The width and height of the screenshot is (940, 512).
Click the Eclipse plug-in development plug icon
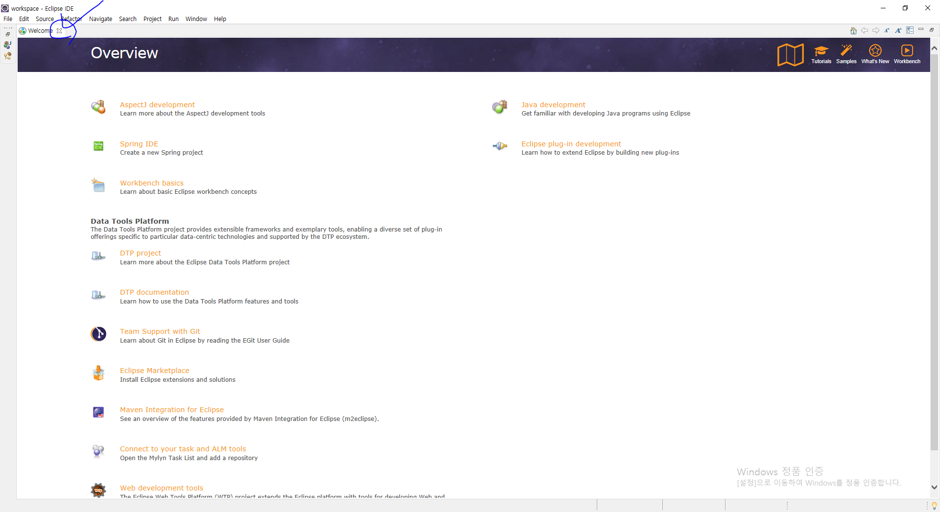click(500, 146)
